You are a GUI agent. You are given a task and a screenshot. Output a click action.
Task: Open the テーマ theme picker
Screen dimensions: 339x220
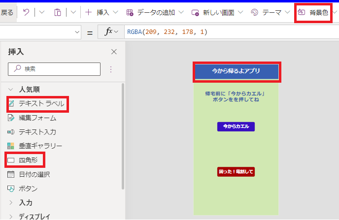pos(270,12)
